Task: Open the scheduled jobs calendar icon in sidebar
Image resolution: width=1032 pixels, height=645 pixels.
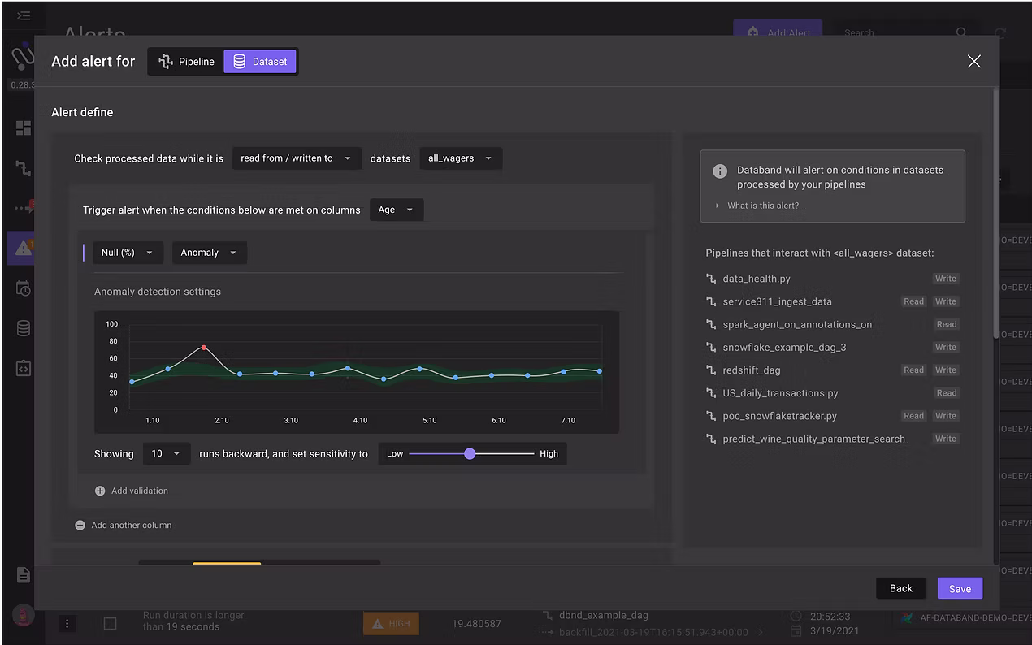Action: coord(23,288)
